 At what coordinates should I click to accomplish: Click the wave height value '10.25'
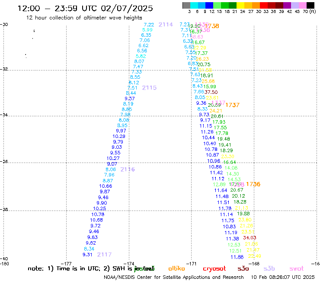(x=99, y=208)
